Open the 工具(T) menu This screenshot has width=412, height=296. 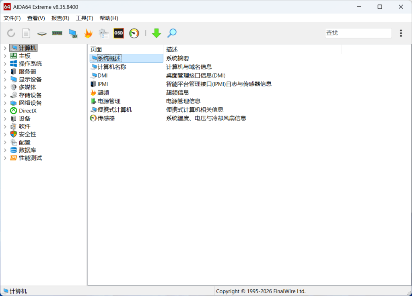coord(84,18)
